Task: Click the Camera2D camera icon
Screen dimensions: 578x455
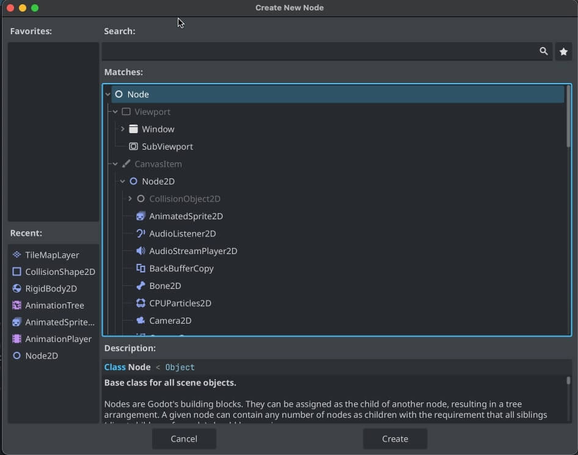Action: coord(141,320)
